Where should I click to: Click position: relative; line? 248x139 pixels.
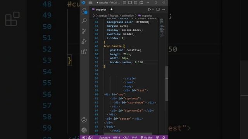point(126,50)
